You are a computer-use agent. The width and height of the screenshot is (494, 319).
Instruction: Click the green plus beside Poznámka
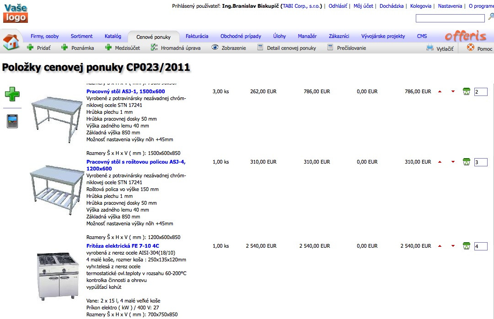(x=64, y=48)
